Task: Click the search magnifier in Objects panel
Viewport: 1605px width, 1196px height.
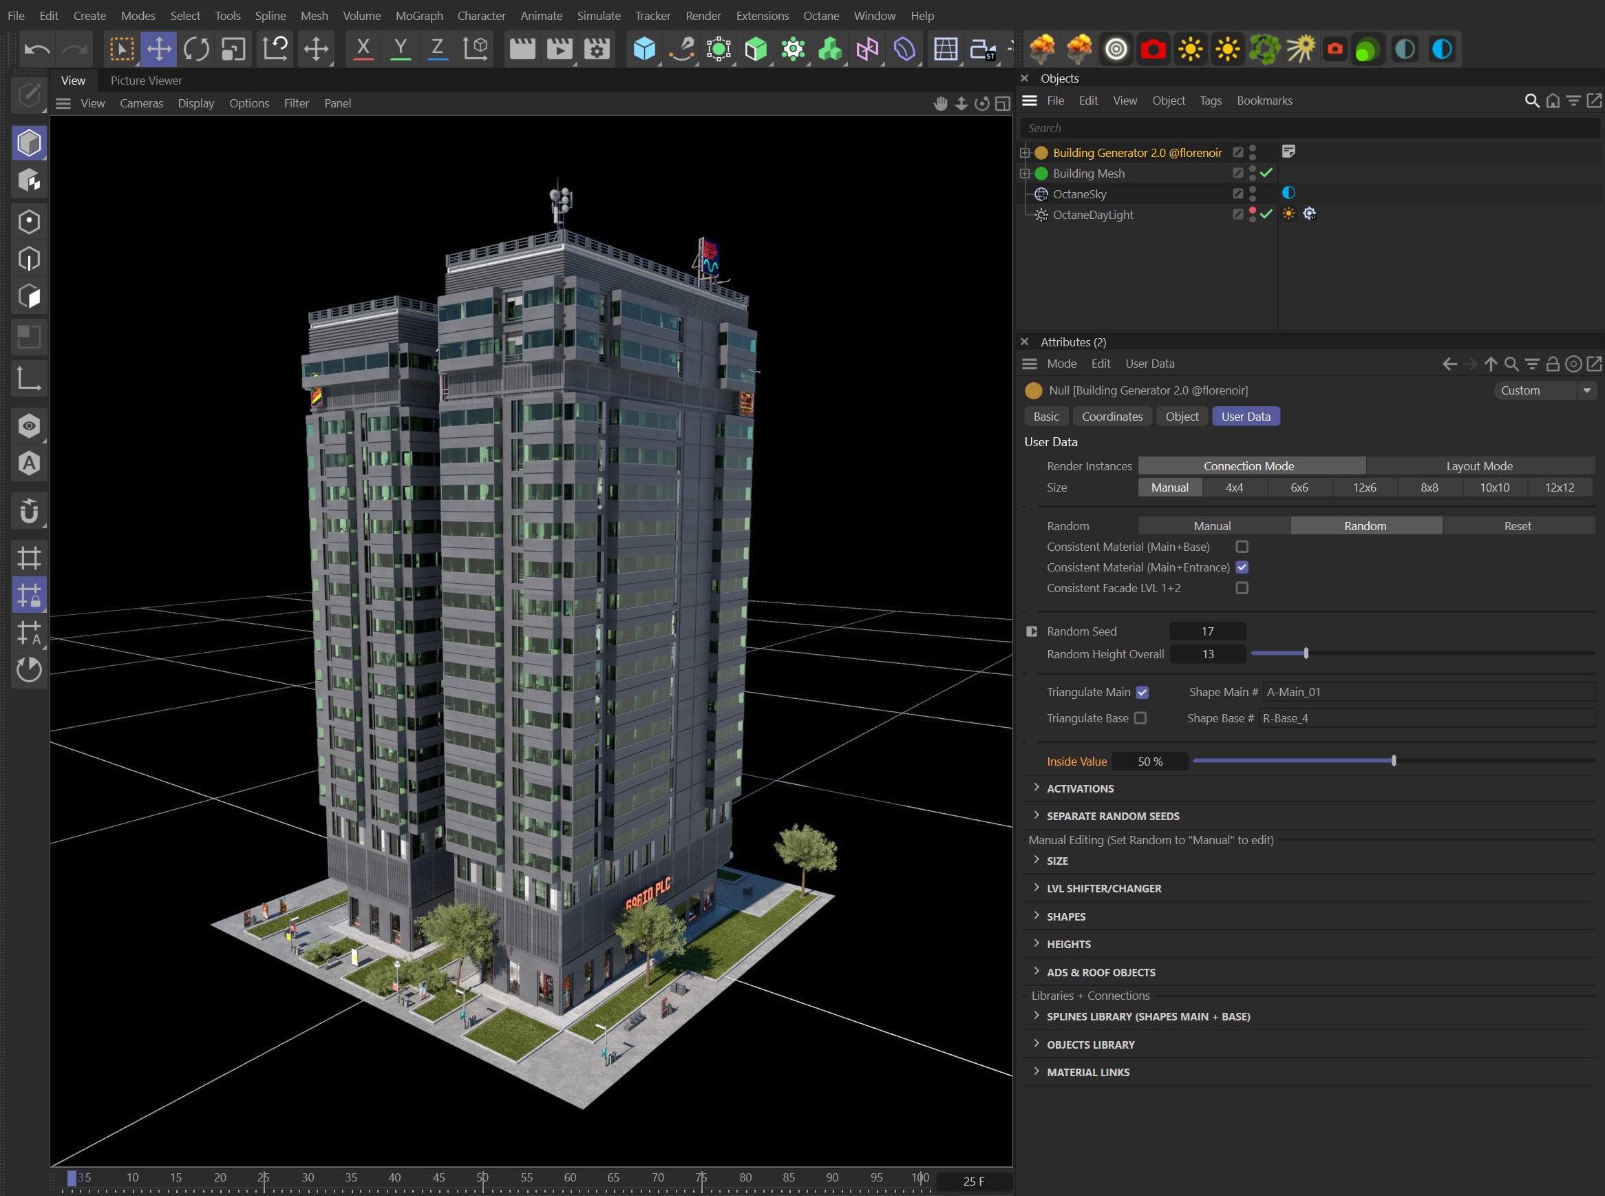Action: tap(1532, 101)
